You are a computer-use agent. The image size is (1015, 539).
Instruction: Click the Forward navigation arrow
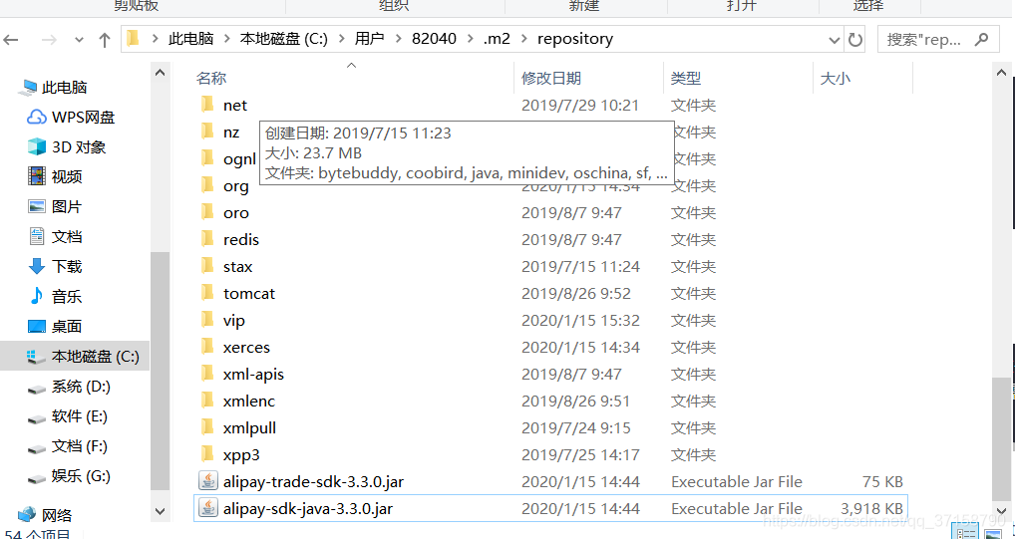click(x=49, y=40)
